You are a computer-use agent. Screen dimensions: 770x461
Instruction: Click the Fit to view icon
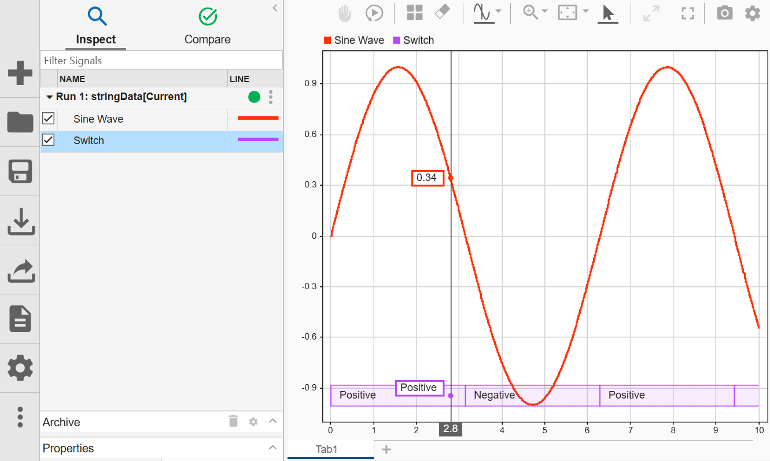point(568,13)
